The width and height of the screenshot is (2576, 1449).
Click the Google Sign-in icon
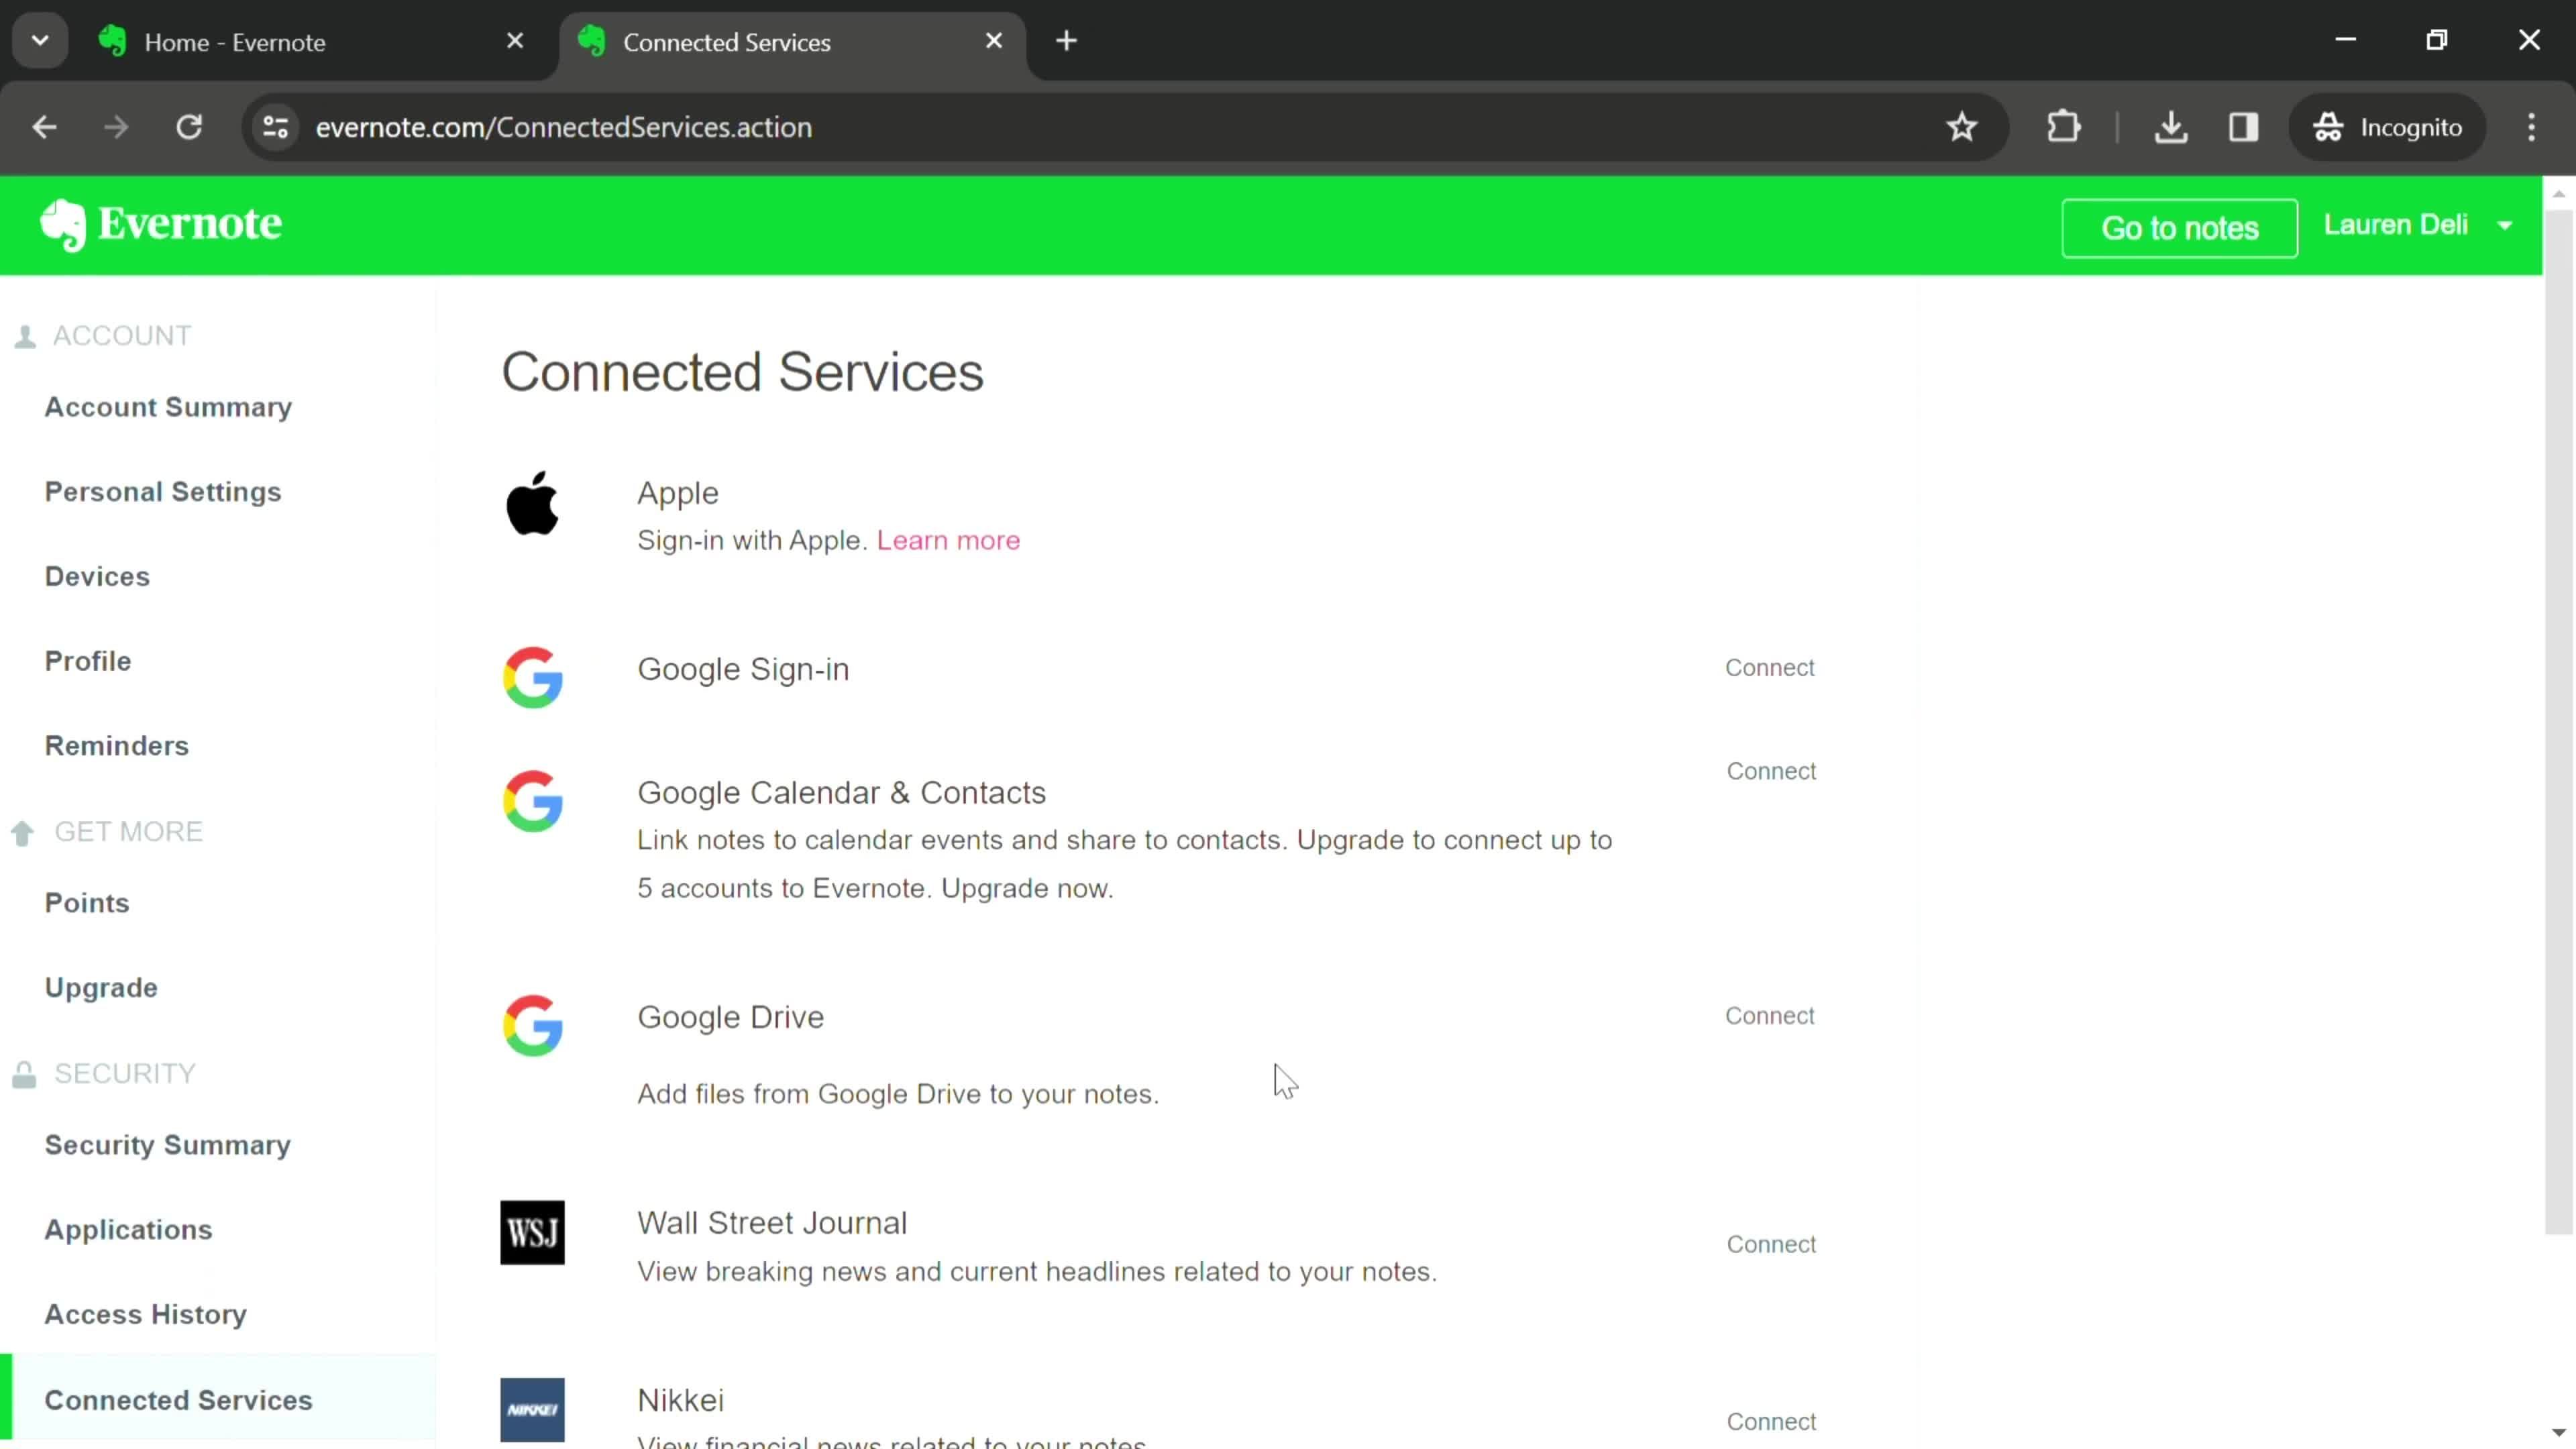[533, 676]
